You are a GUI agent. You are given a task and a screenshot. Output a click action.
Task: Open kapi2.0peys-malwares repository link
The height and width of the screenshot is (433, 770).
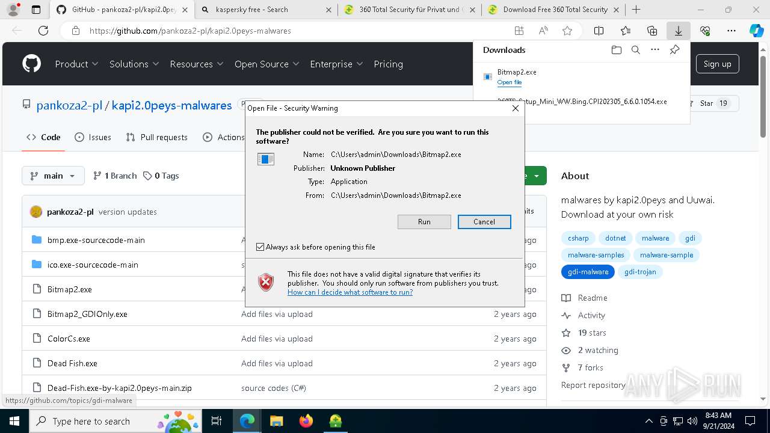click(171, 105)
